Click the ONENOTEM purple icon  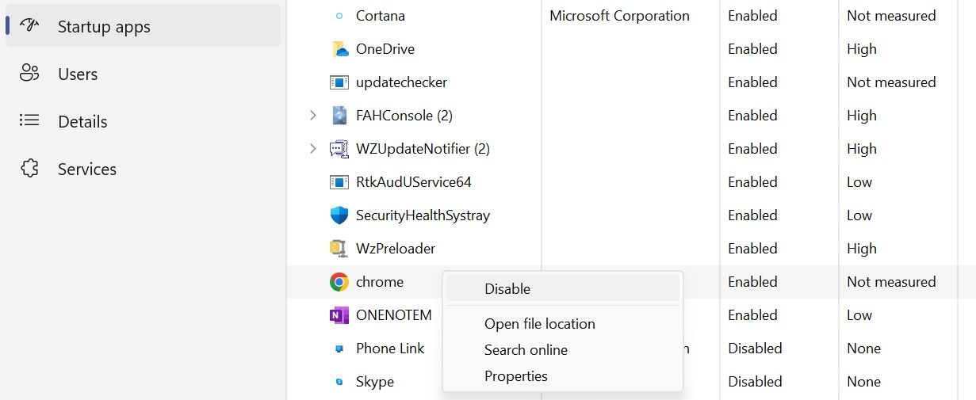[339, 315]
